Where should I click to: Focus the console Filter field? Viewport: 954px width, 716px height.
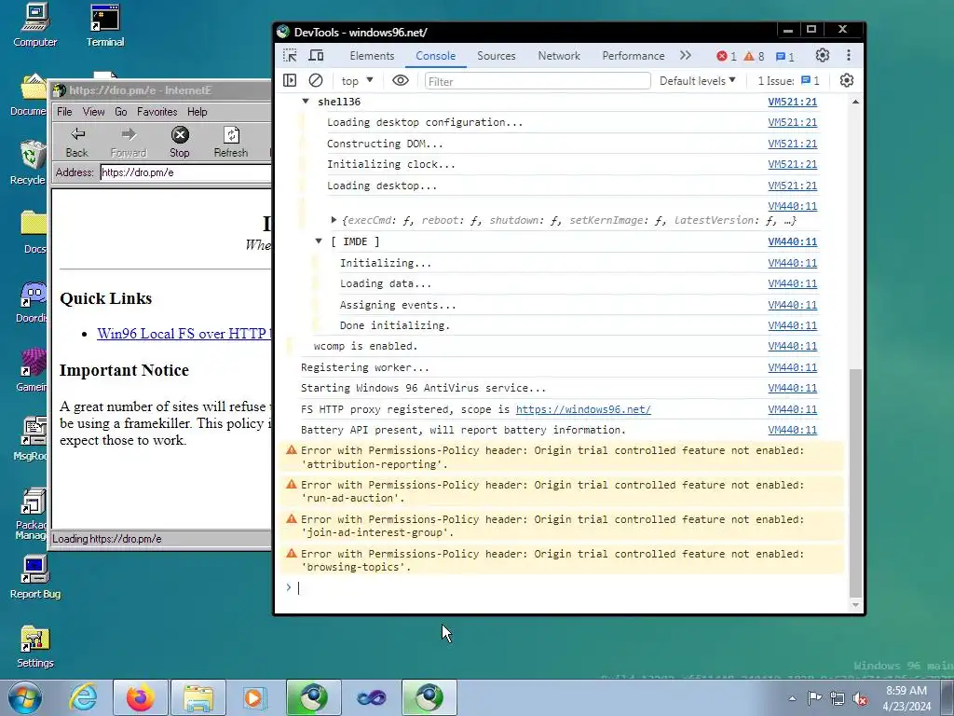[538, 81]
